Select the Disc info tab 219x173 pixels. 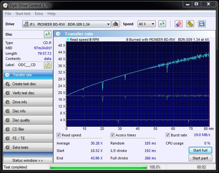(x=28, y=111)
